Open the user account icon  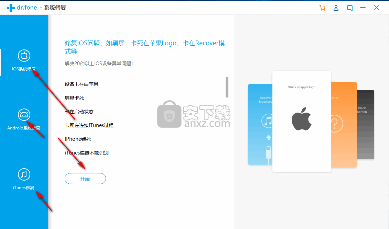coord(336,8)
